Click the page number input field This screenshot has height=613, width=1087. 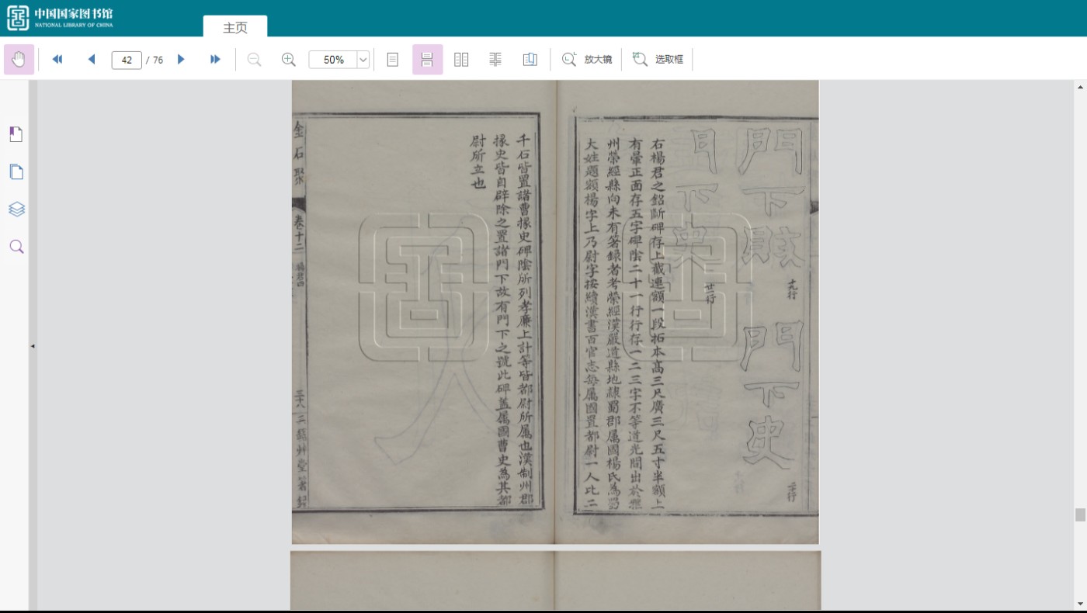127,60
